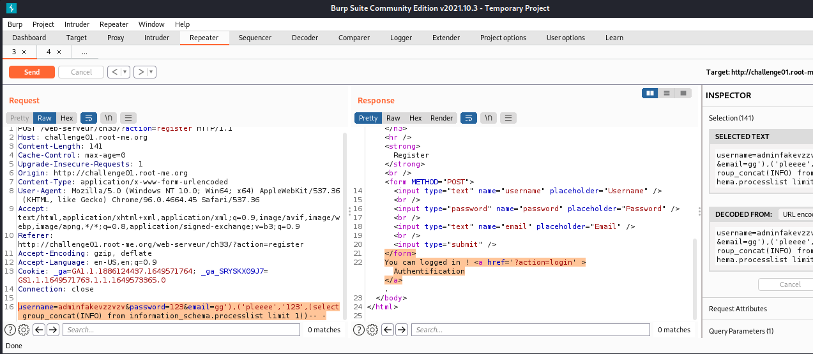
Task: Click the User options tab
Action: coord(566,38)
